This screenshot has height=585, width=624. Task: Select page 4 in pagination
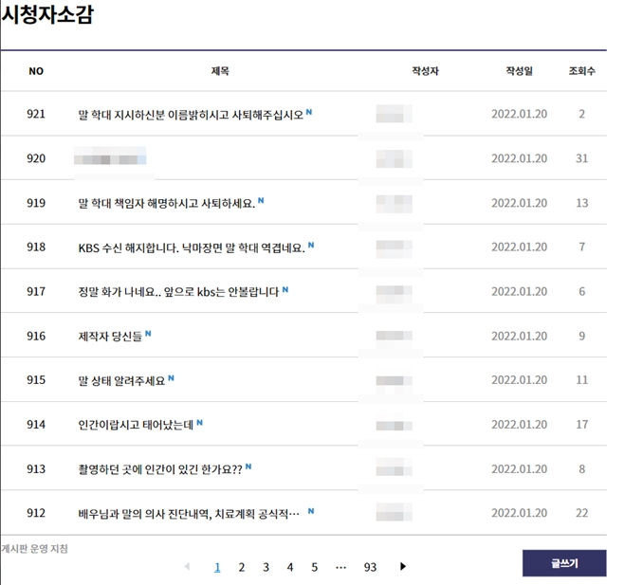coord(290,567)
